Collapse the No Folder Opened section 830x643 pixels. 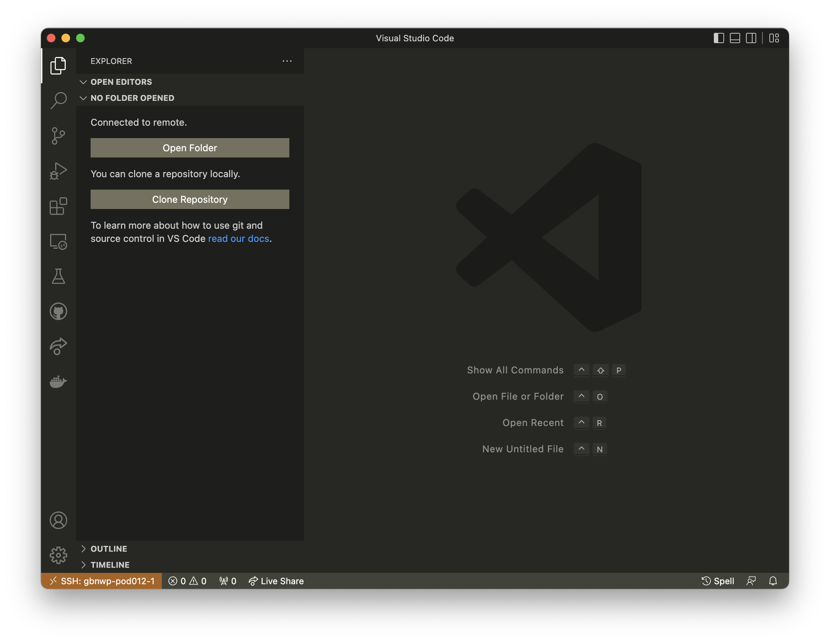pyautogui.click(x=190, y=98)
